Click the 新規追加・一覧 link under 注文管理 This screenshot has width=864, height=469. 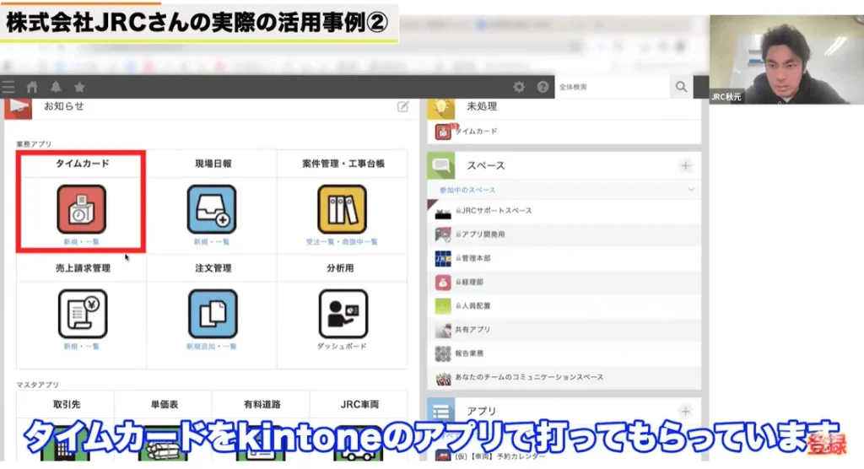click(x=212, y=347)
